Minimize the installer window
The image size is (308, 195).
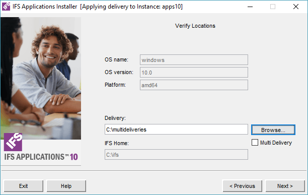point(250,7)
